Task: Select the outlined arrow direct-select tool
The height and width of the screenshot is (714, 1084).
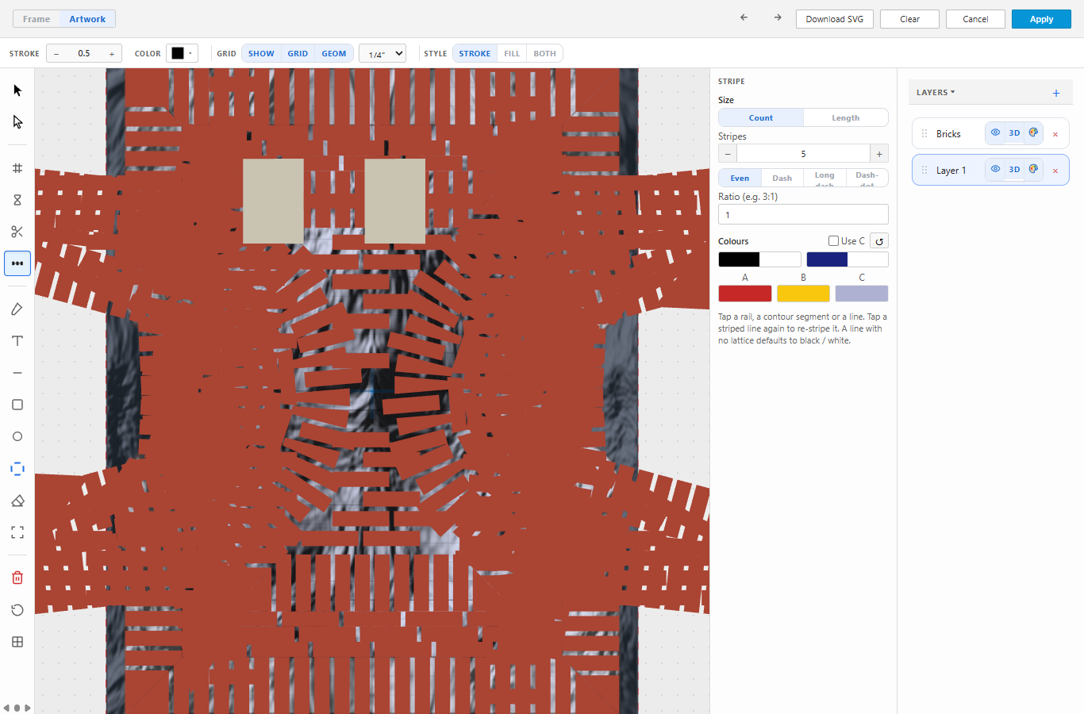Action: [17, 122]
